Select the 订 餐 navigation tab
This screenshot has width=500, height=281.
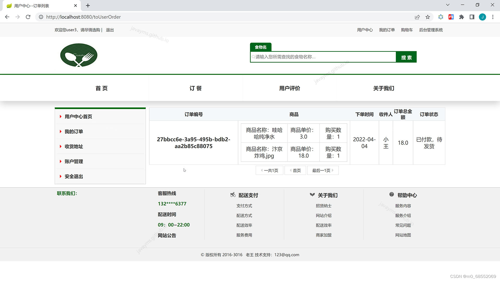pyautogui.click(x=196, y=88)
